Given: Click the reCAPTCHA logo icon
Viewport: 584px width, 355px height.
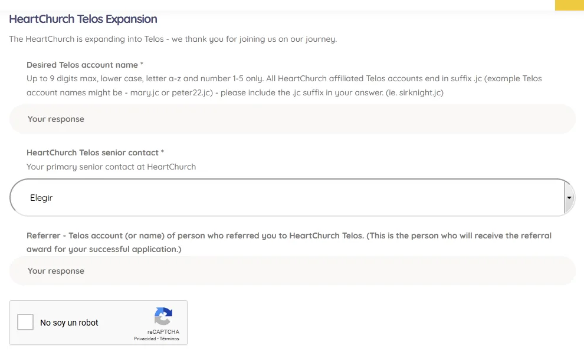Looking at the screenshot, I should (163, 316).
